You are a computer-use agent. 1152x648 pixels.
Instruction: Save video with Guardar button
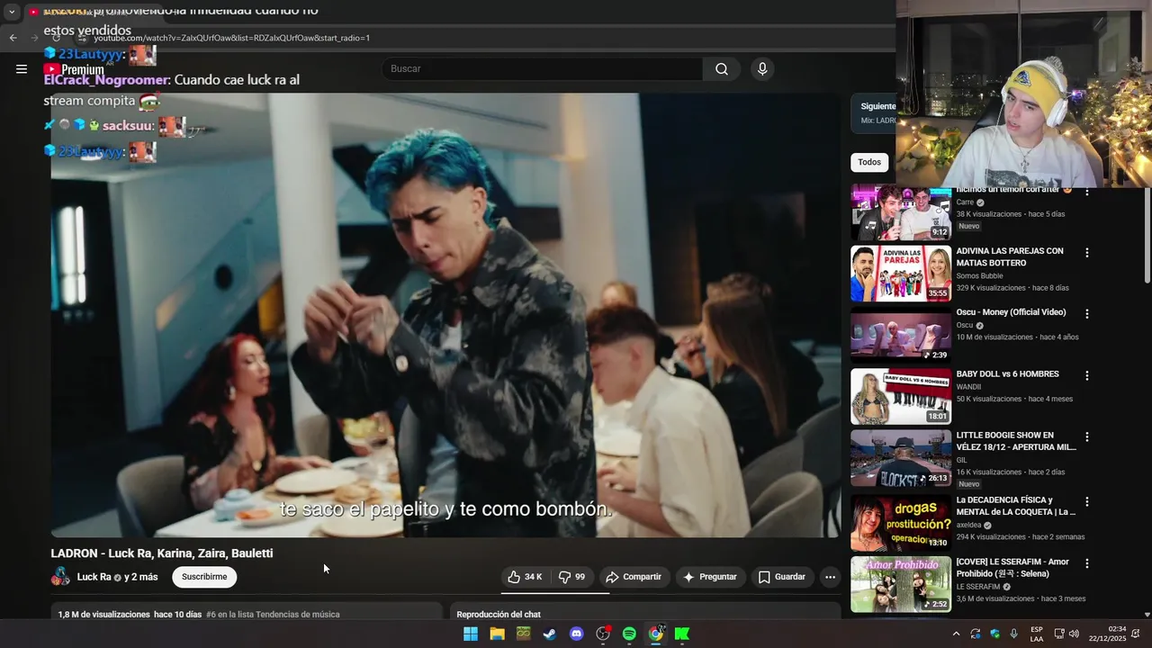click(x=781, y=577)
